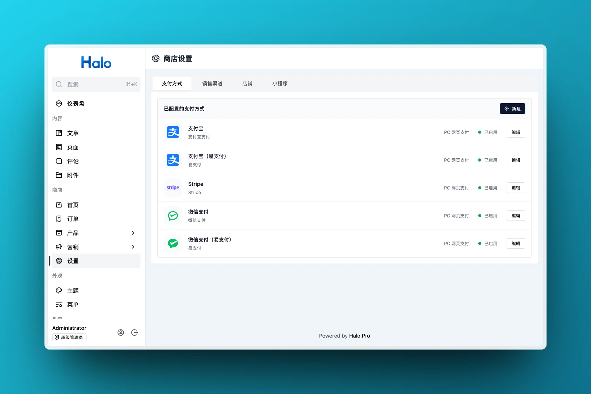
Task: Click the 支付宝 Alipay logo
Action: [x=173, y=132]
